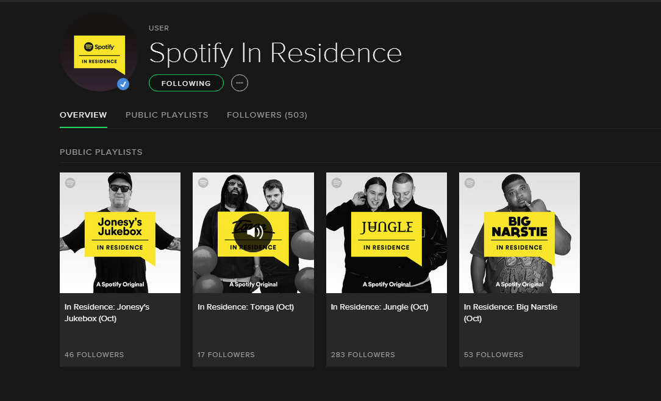The width and height of the screenshot is (661, 401).
Task: Toggle the Following button to unfollow
Action: click(x=186, y=83)
